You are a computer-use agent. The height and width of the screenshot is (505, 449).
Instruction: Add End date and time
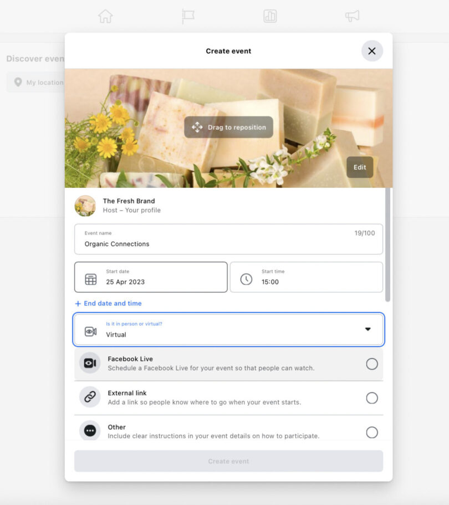pos(109,303)
